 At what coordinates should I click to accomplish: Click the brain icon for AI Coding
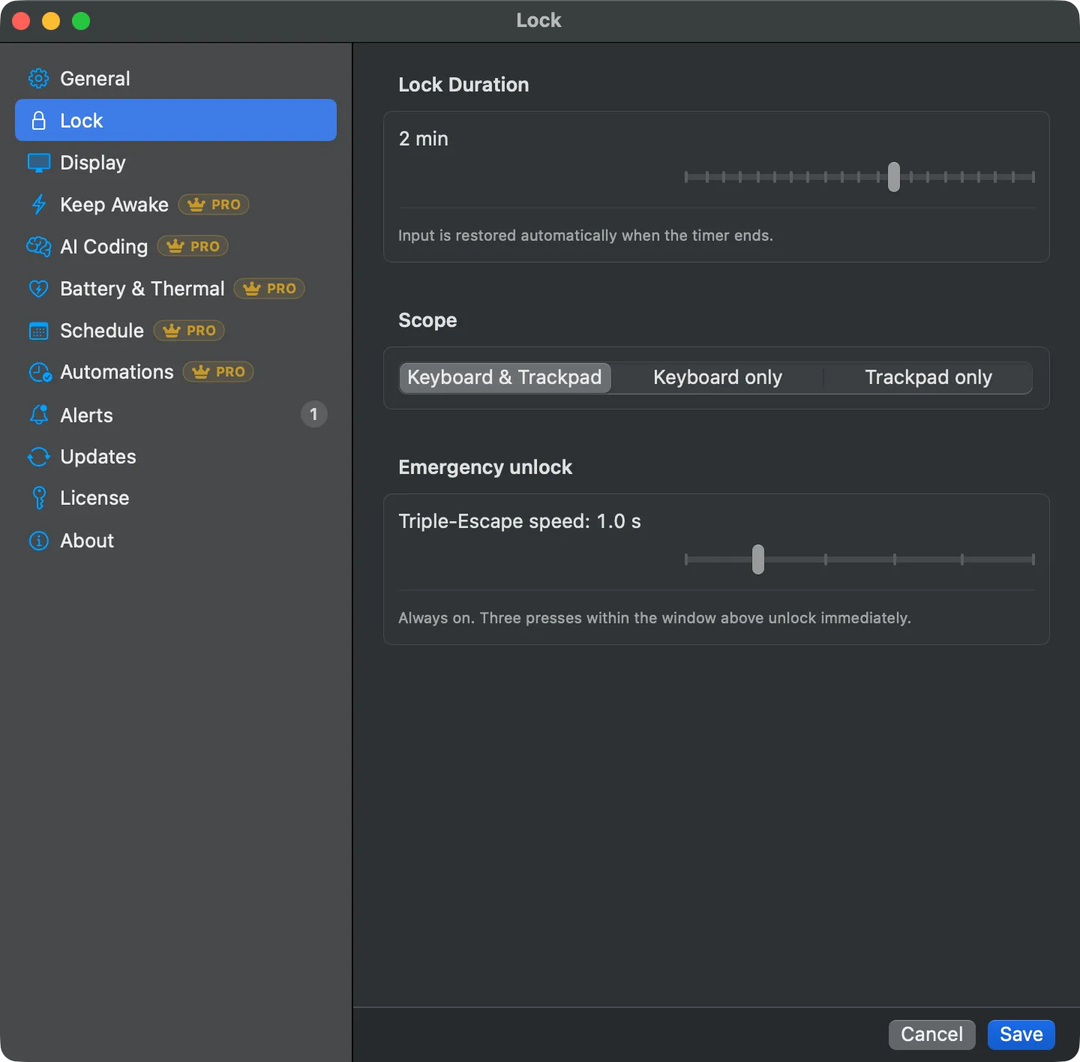[x=38, y=247]
